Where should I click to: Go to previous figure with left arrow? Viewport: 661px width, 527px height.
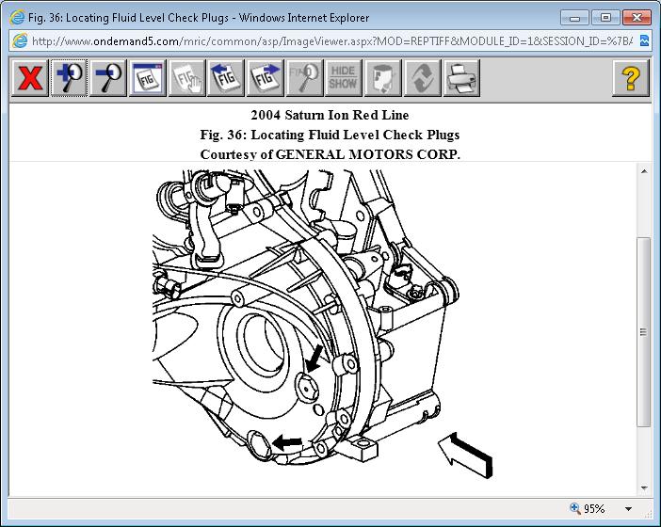tap(226, 78)
